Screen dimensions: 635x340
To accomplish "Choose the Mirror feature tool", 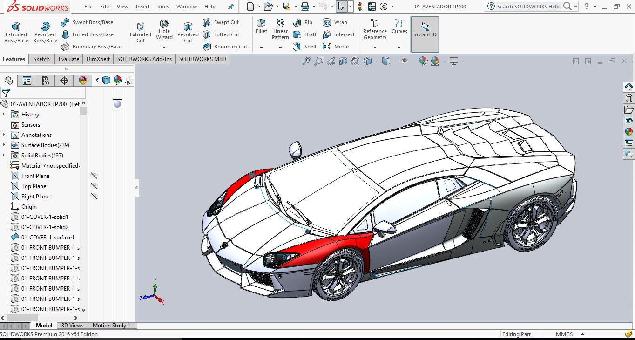I will click(x=336, y=47).
